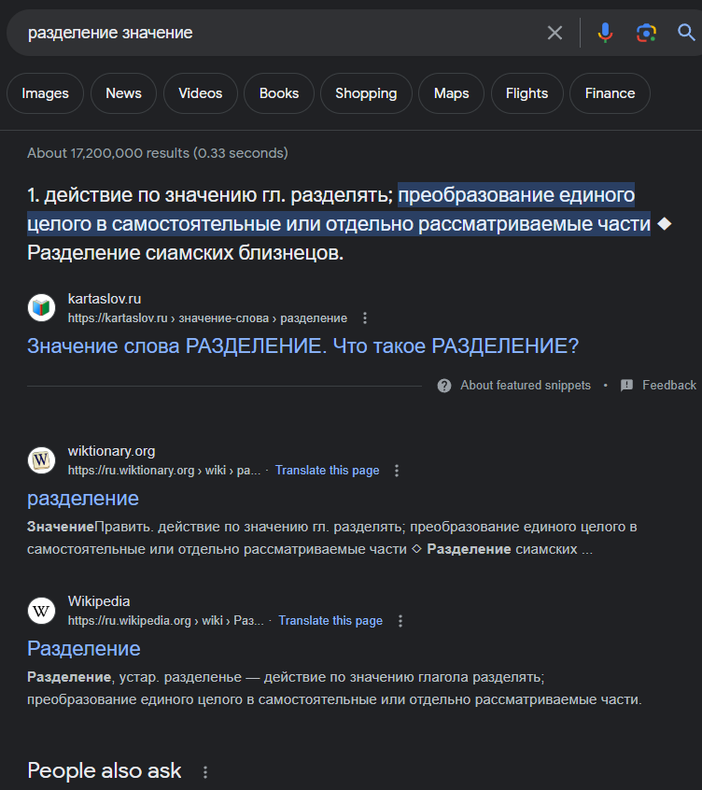Click into the search query input field
Image resolution: width=702 pixels, height=790 pixels.
282,33
